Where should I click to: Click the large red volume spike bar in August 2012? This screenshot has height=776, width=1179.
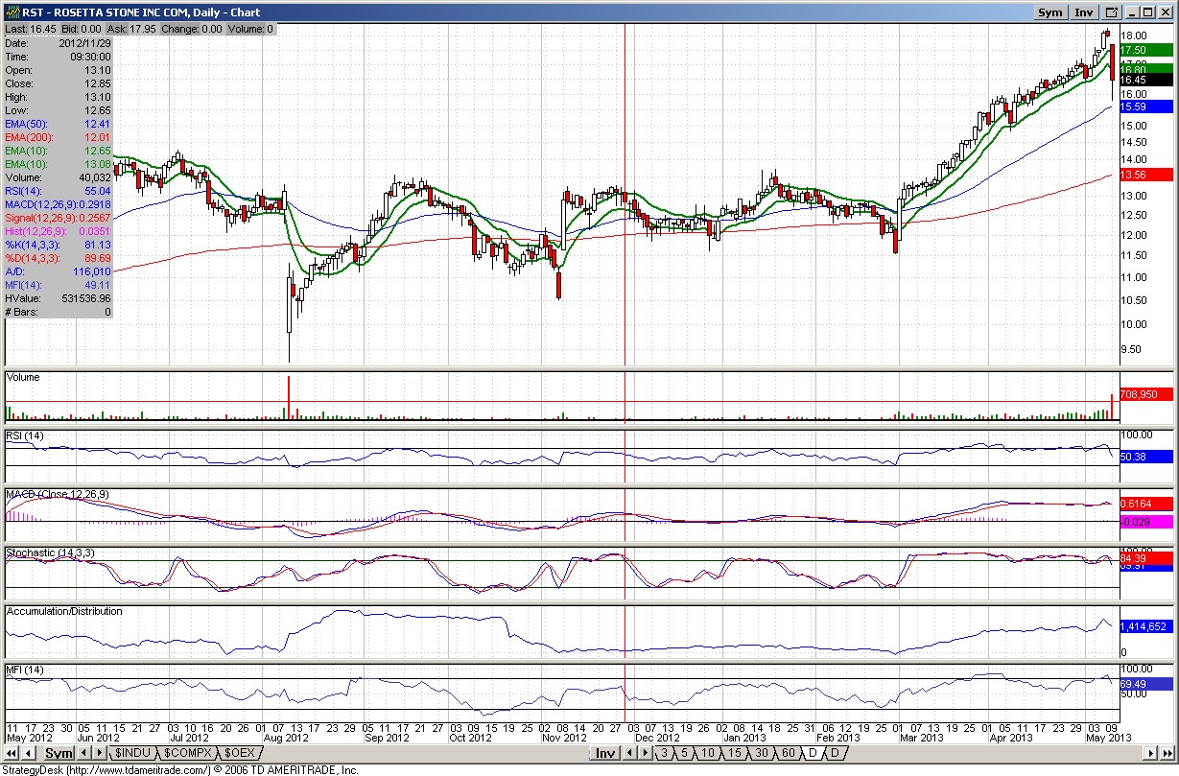[288, 398]
